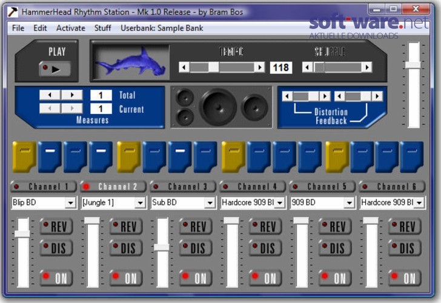This screenshot has height=303, width=441.
Task: Toggle the thirteenth yellow step pad
Action: tap(337, 157)
